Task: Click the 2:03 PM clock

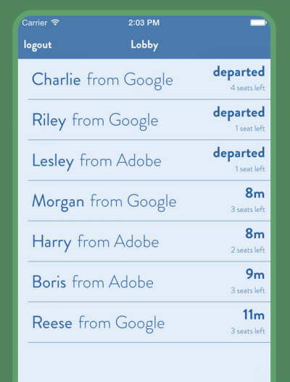Action: tap(144, 23)
